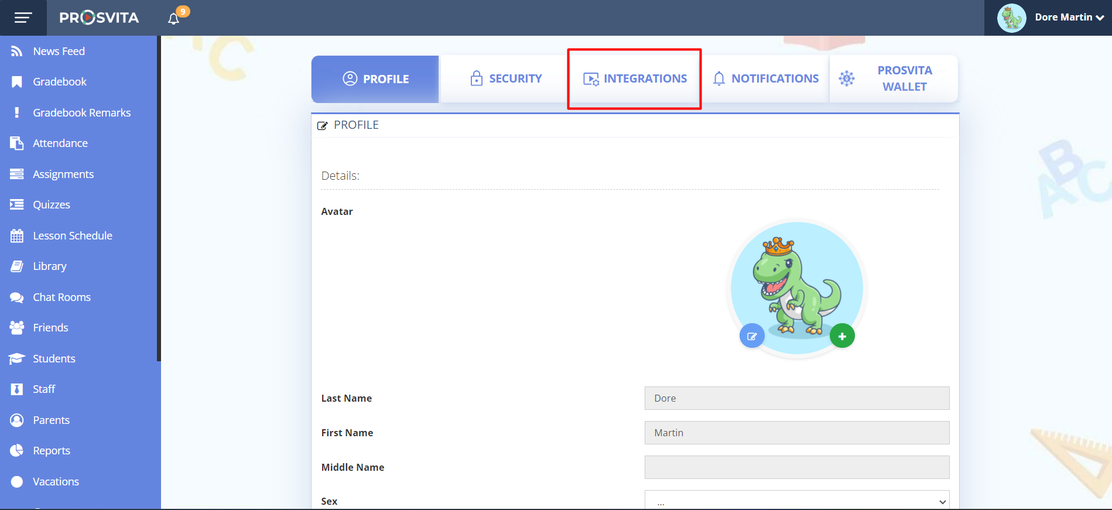Click the Last Name field containing Dore
Screen dimensions: 1112x510
pos(797,398)
